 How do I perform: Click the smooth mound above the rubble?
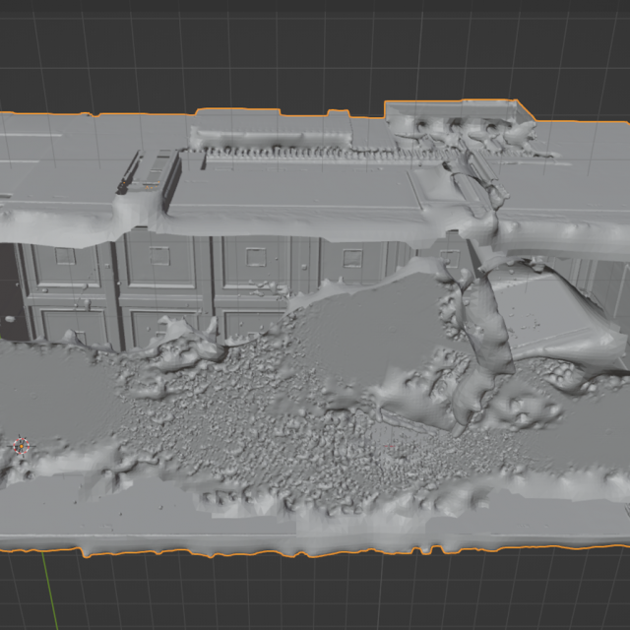pos(364,315)
